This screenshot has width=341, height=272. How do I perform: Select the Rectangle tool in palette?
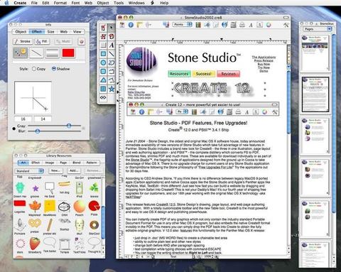point(103,54)
